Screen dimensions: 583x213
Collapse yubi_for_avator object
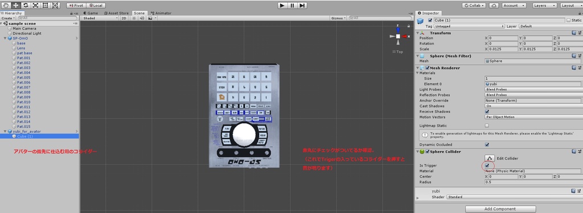pyautogui.click(x=5, y=131)
